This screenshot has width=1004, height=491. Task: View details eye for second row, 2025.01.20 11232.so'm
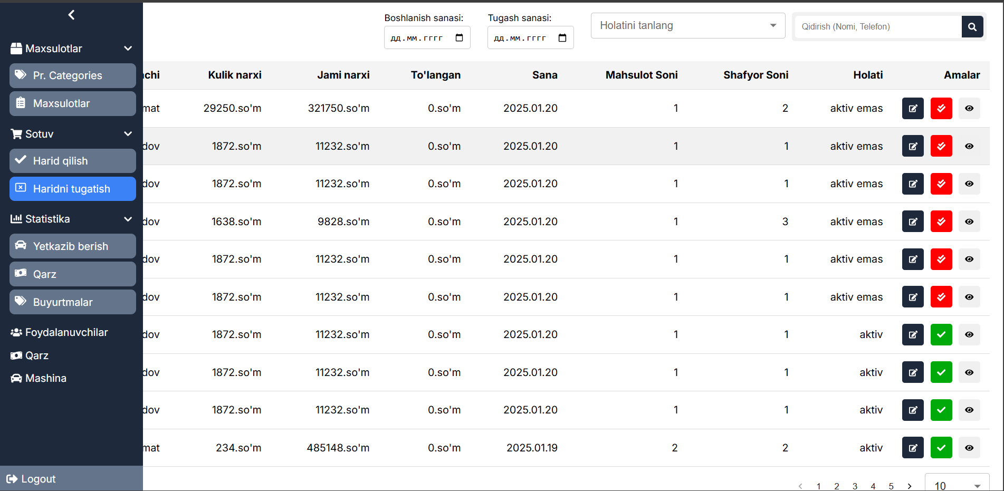tap(969, 146)
